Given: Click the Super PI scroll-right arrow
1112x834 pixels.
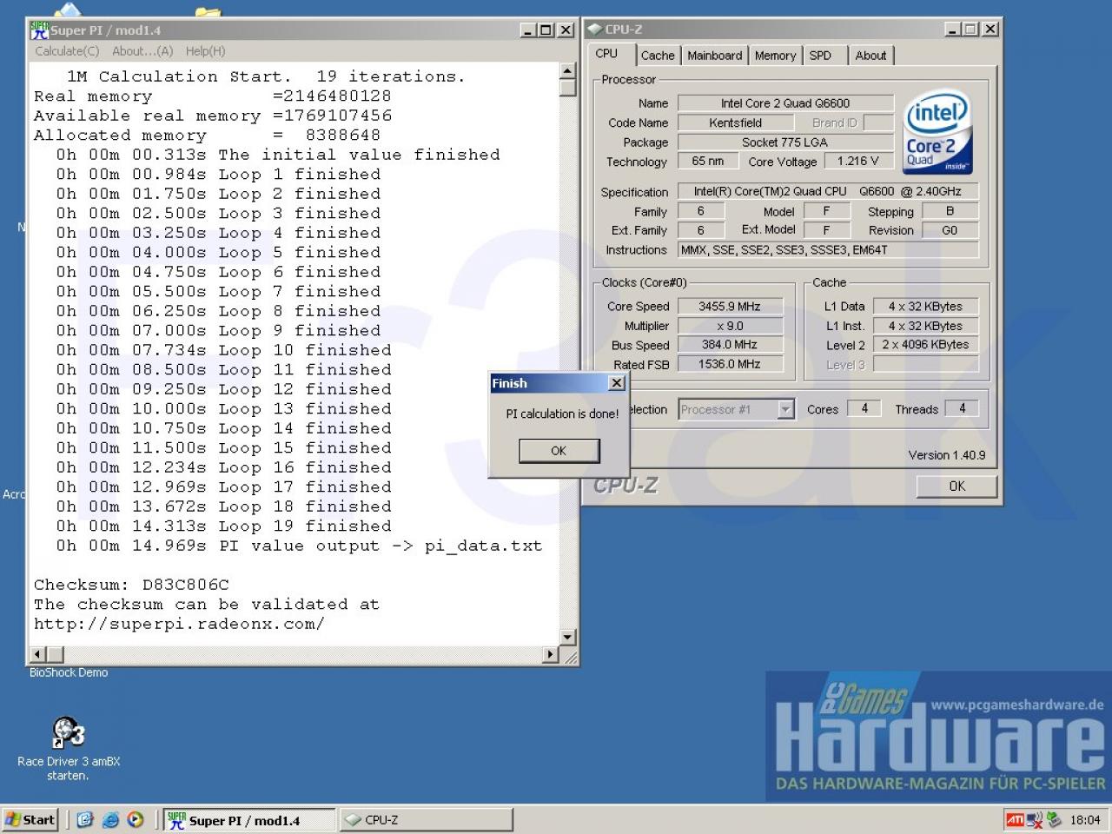Looking at the screenshot, I should click(x=551, y=654).
